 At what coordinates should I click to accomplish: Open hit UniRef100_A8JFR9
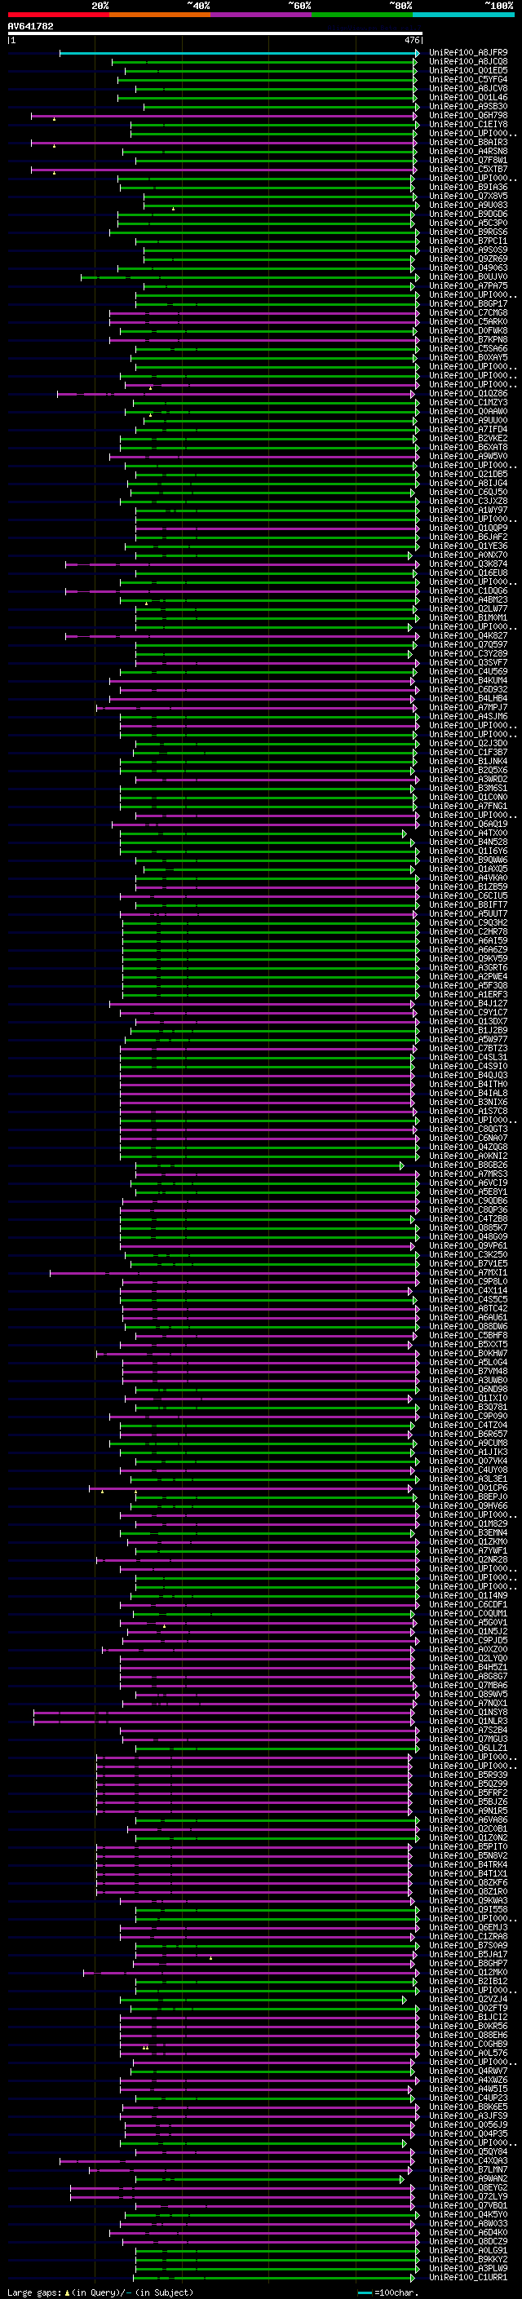tap(468, 53)
